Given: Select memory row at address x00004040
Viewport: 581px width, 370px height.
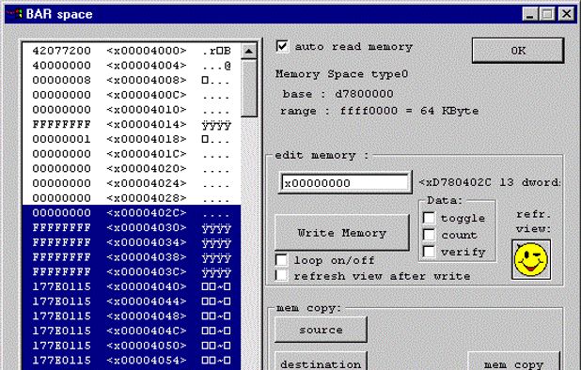Looking at the screenshot, I should pyautogui.click(x=132, y=286).
